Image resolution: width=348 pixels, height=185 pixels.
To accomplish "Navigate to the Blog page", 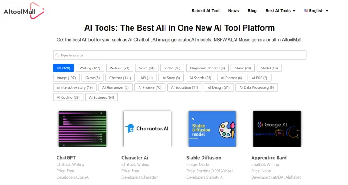I will point(252,11).
